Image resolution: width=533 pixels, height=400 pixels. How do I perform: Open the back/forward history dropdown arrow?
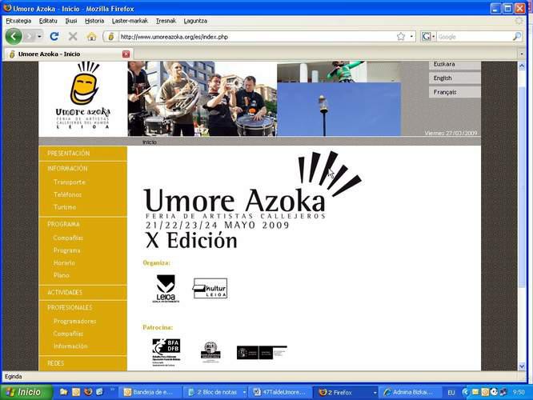point(40,36)
